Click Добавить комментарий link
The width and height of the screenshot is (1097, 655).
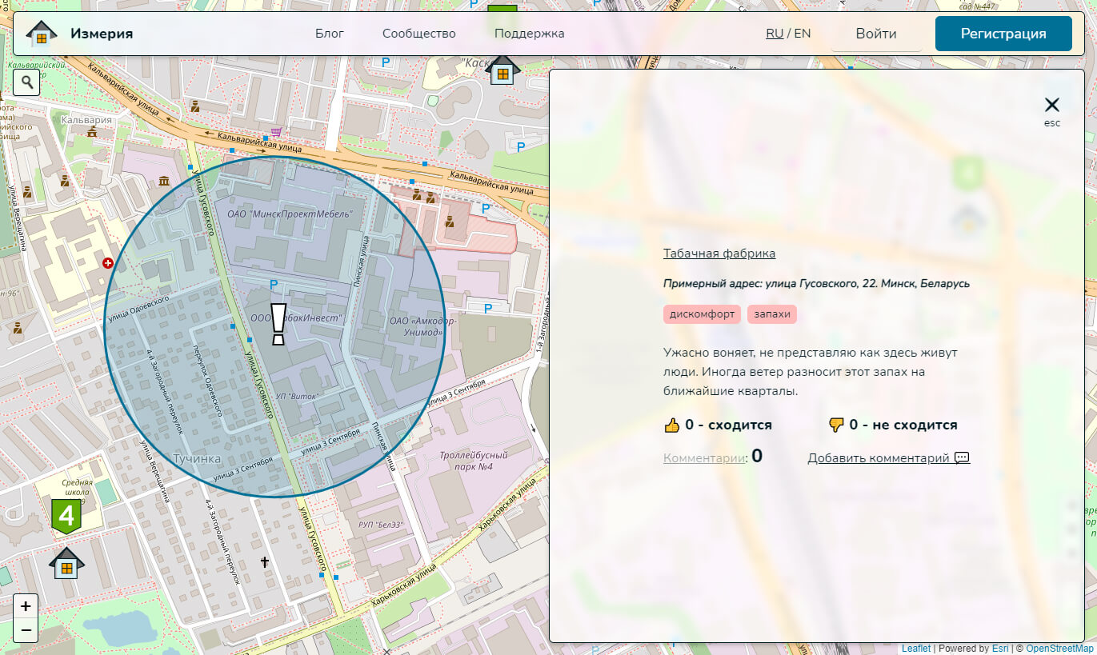pos(888,458)
